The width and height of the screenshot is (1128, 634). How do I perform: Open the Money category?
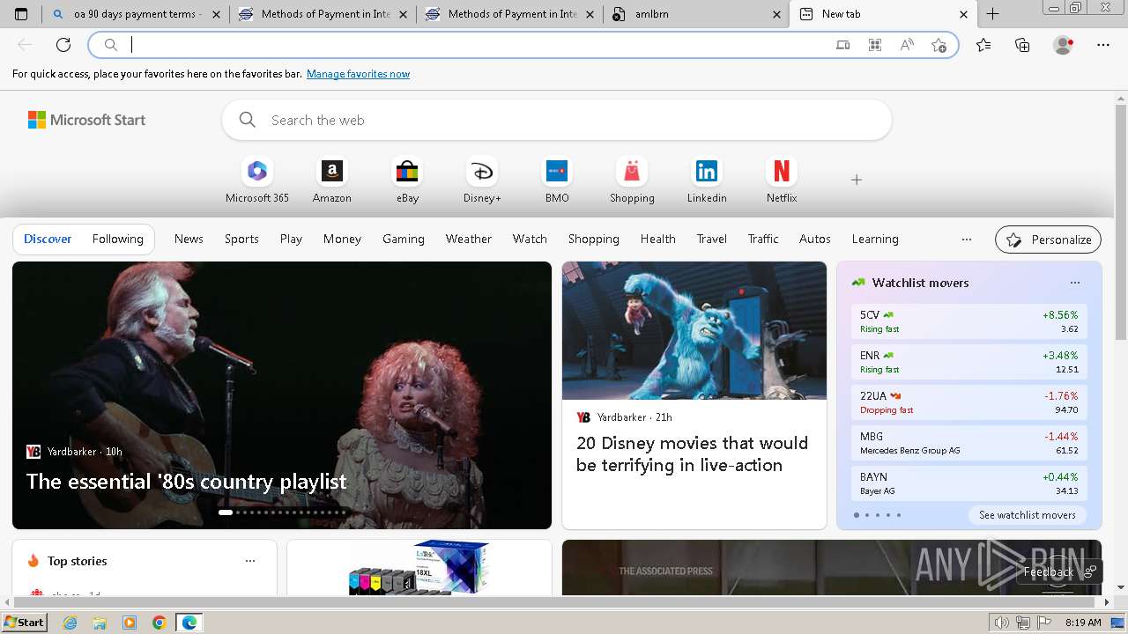[342, 239]
